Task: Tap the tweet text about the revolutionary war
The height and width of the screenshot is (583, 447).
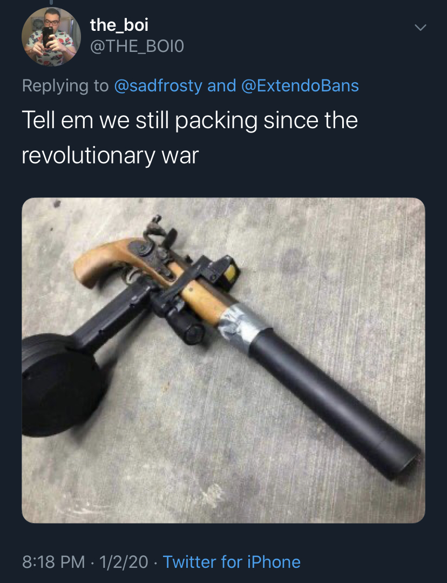Action: (189, 137)
